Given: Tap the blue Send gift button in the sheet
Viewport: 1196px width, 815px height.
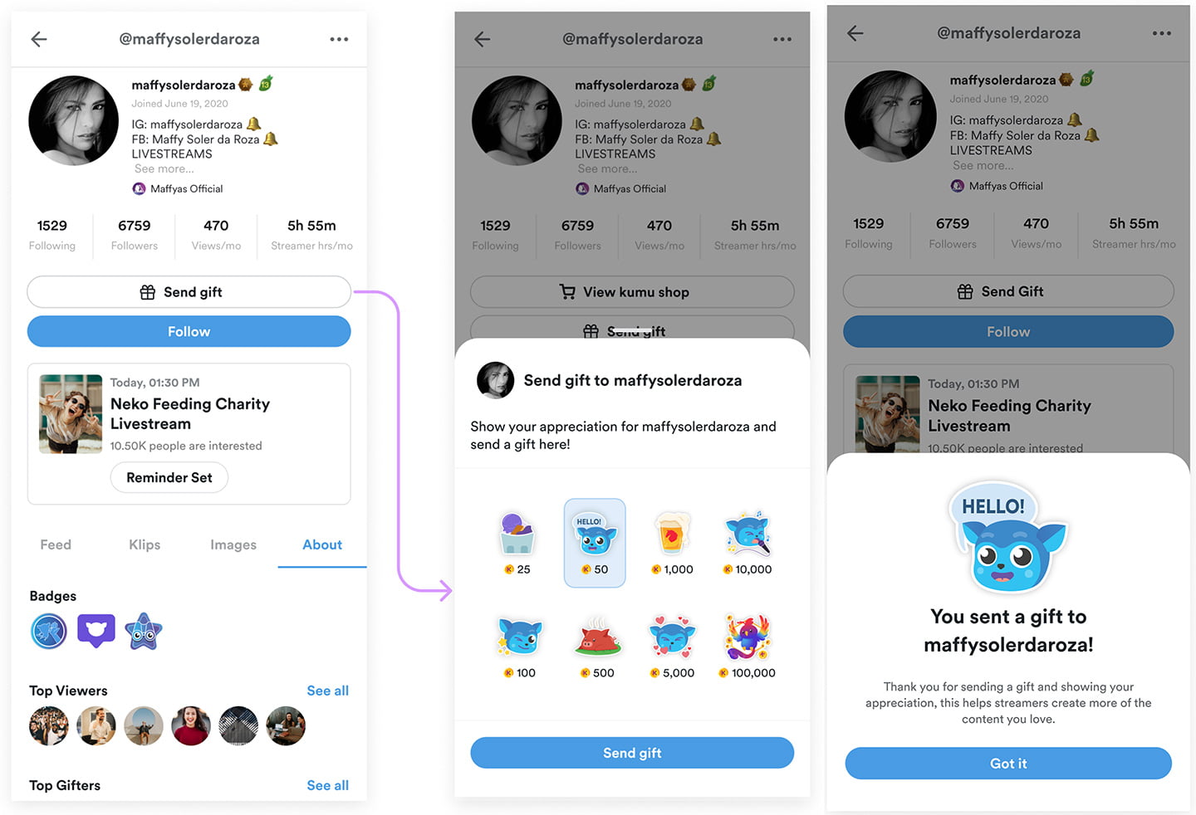Looking at the screenshot, I should click(x=632, y=753).
